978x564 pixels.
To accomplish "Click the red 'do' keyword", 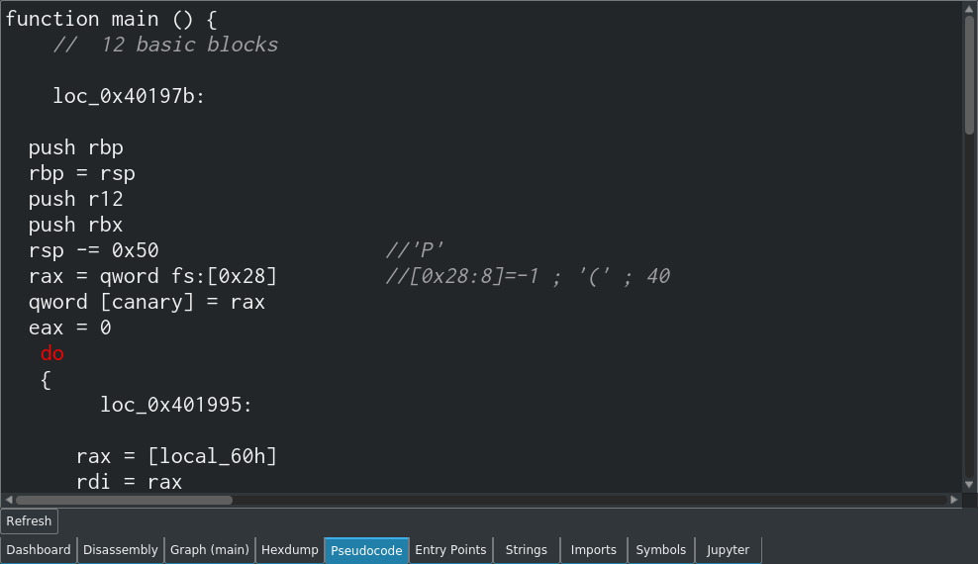I will coord(51,354).
